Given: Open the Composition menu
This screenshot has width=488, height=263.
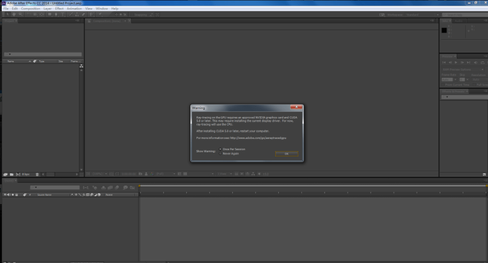Looking at the screenshot, I should pos(30,8).
